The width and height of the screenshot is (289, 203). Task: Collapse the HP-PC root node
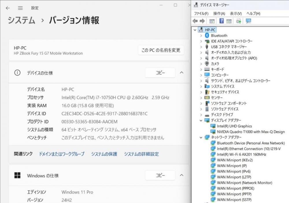[x=195, y=30]
